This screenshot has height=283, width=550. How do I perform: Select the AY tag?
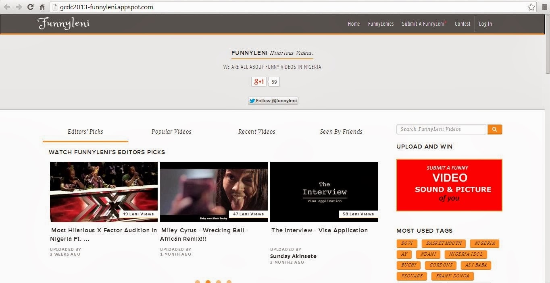coord(404,254)
